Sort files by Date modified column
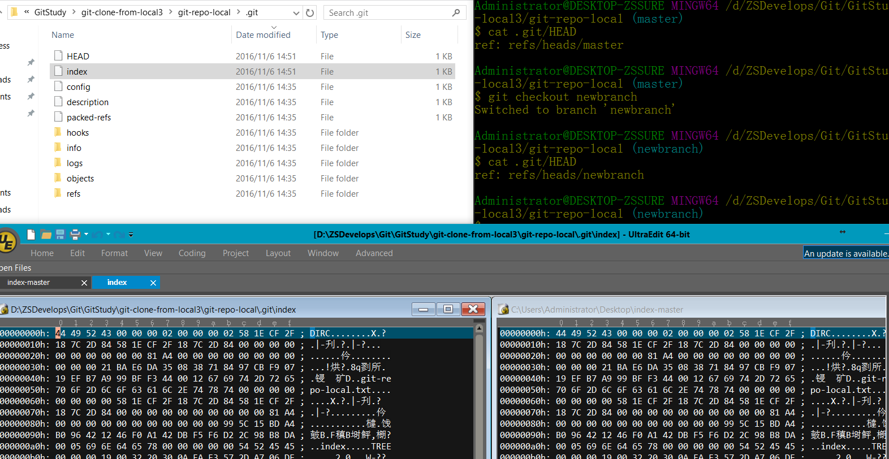 (263, 35)
